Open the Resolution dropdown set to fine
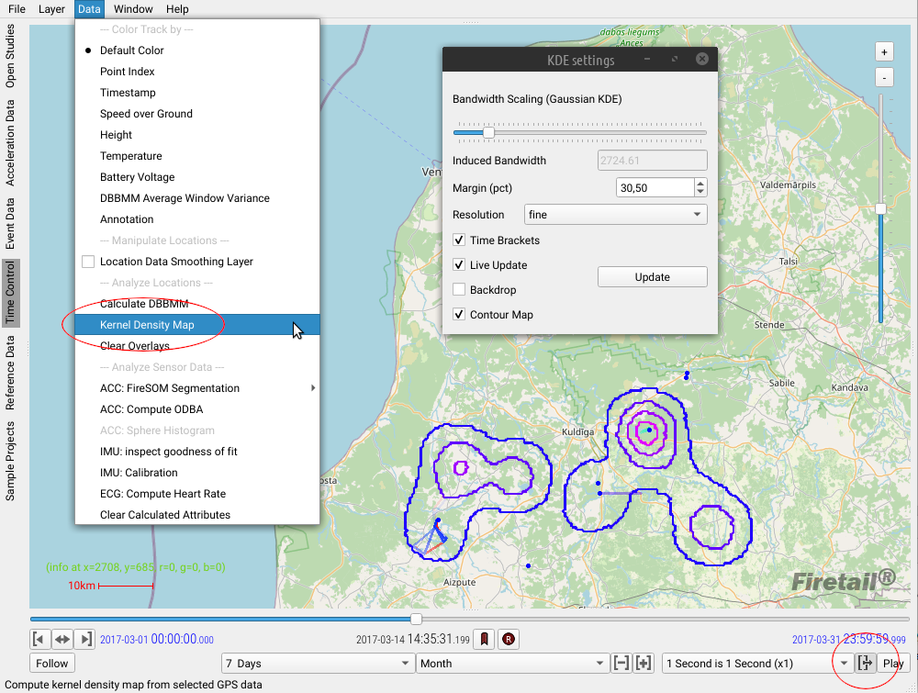 click(x=615, y=215)
